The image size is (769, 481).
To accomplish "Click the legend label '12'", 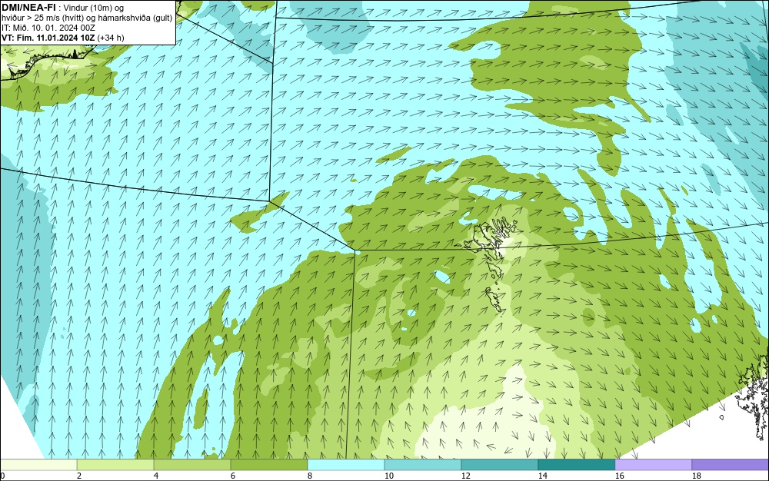I will 465,476.
